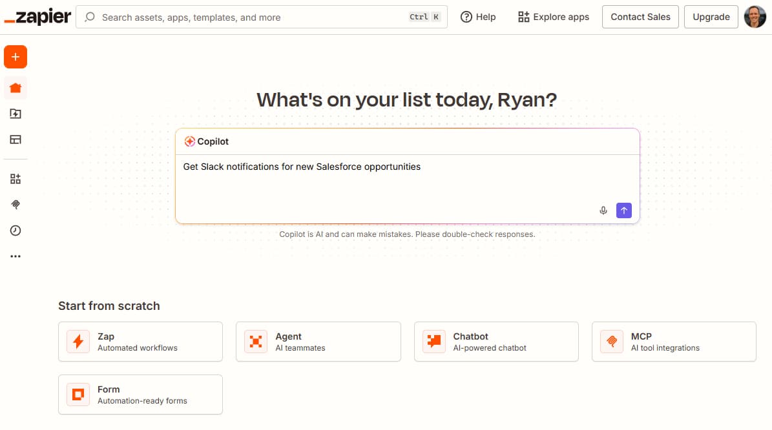Click the Copilot header label
772x430 pixels.
click(x=213, y=141)
